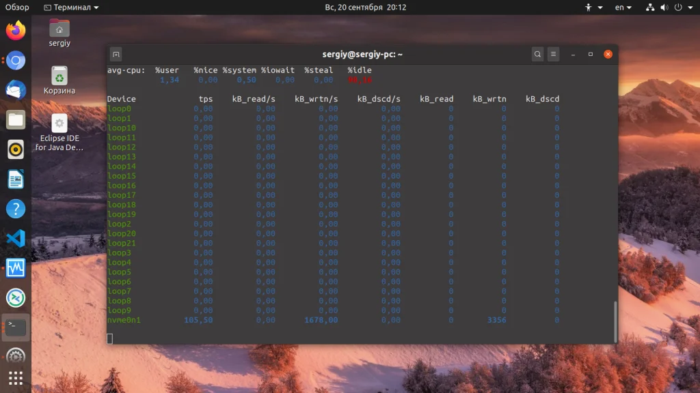Image resolution: width=700 pixels, height=393 pixels.
Task: Select the loop10 device name
Action: click(122, 128)
